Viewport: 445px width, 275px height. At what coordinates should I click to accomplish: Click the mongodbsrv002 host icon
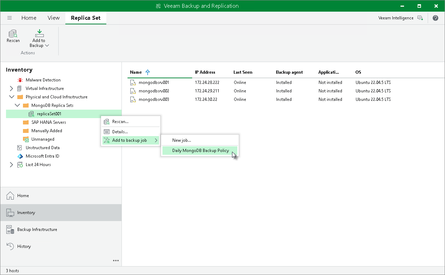coord(133,91)
